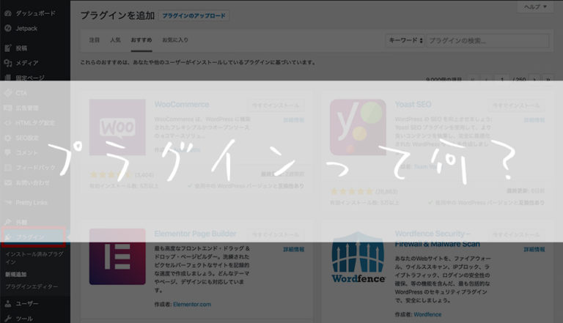Screen dimensions: 563x323
Task: Open ユーザー in the sidebar
Action: (26, 304)
